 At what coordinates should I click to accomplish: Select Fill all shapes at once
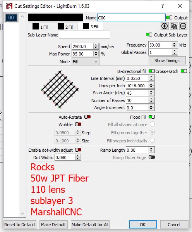coord(152,124)
